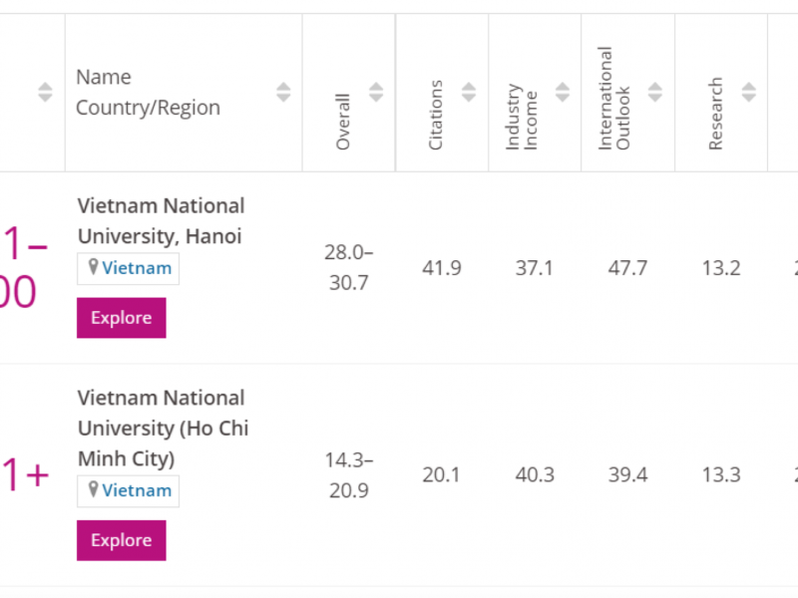Sort by Industry Income arrows

pyautogui.click(x=563, y=93)
